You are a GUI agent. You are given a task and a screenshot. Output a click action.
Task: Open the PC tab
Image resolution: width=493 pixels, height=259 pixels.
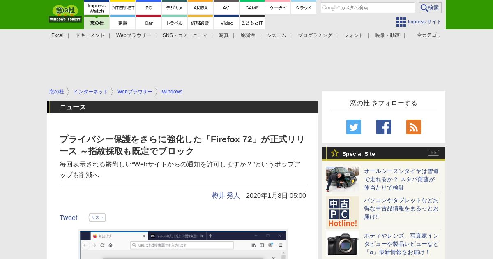149,7
